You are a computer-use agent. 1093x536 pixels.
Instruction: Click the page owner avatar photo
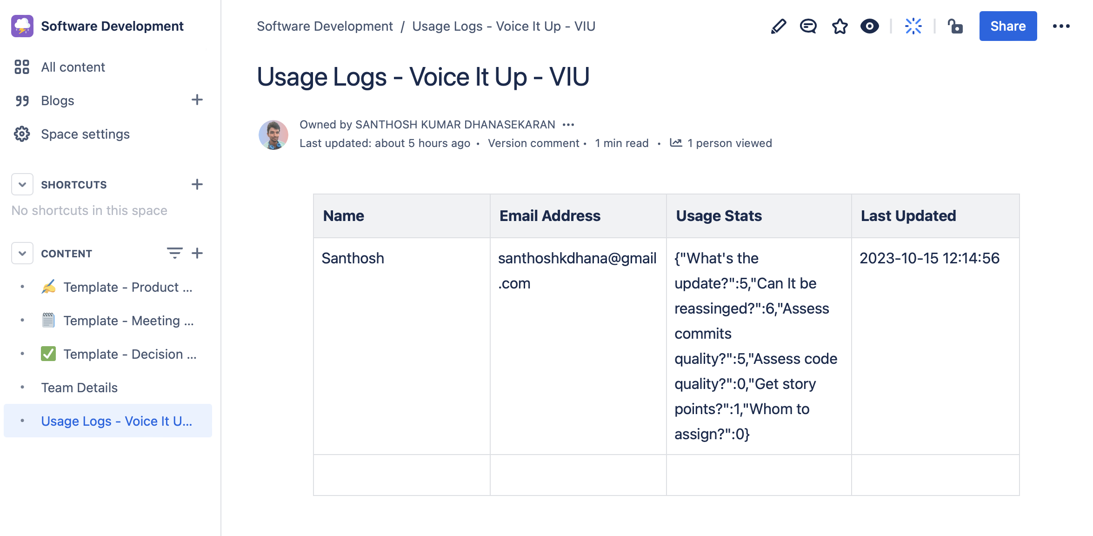tap(273, 134)
